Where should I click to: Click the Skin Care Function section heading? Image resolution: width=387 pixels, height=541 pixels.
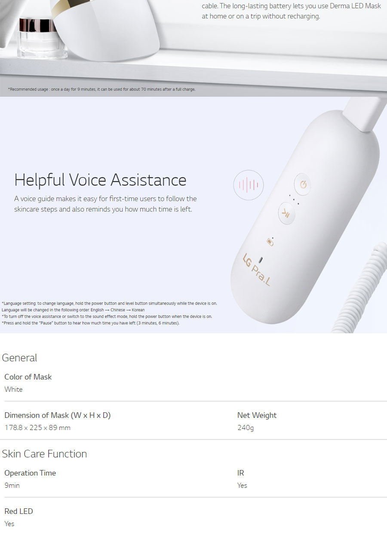tap(44, 454)
